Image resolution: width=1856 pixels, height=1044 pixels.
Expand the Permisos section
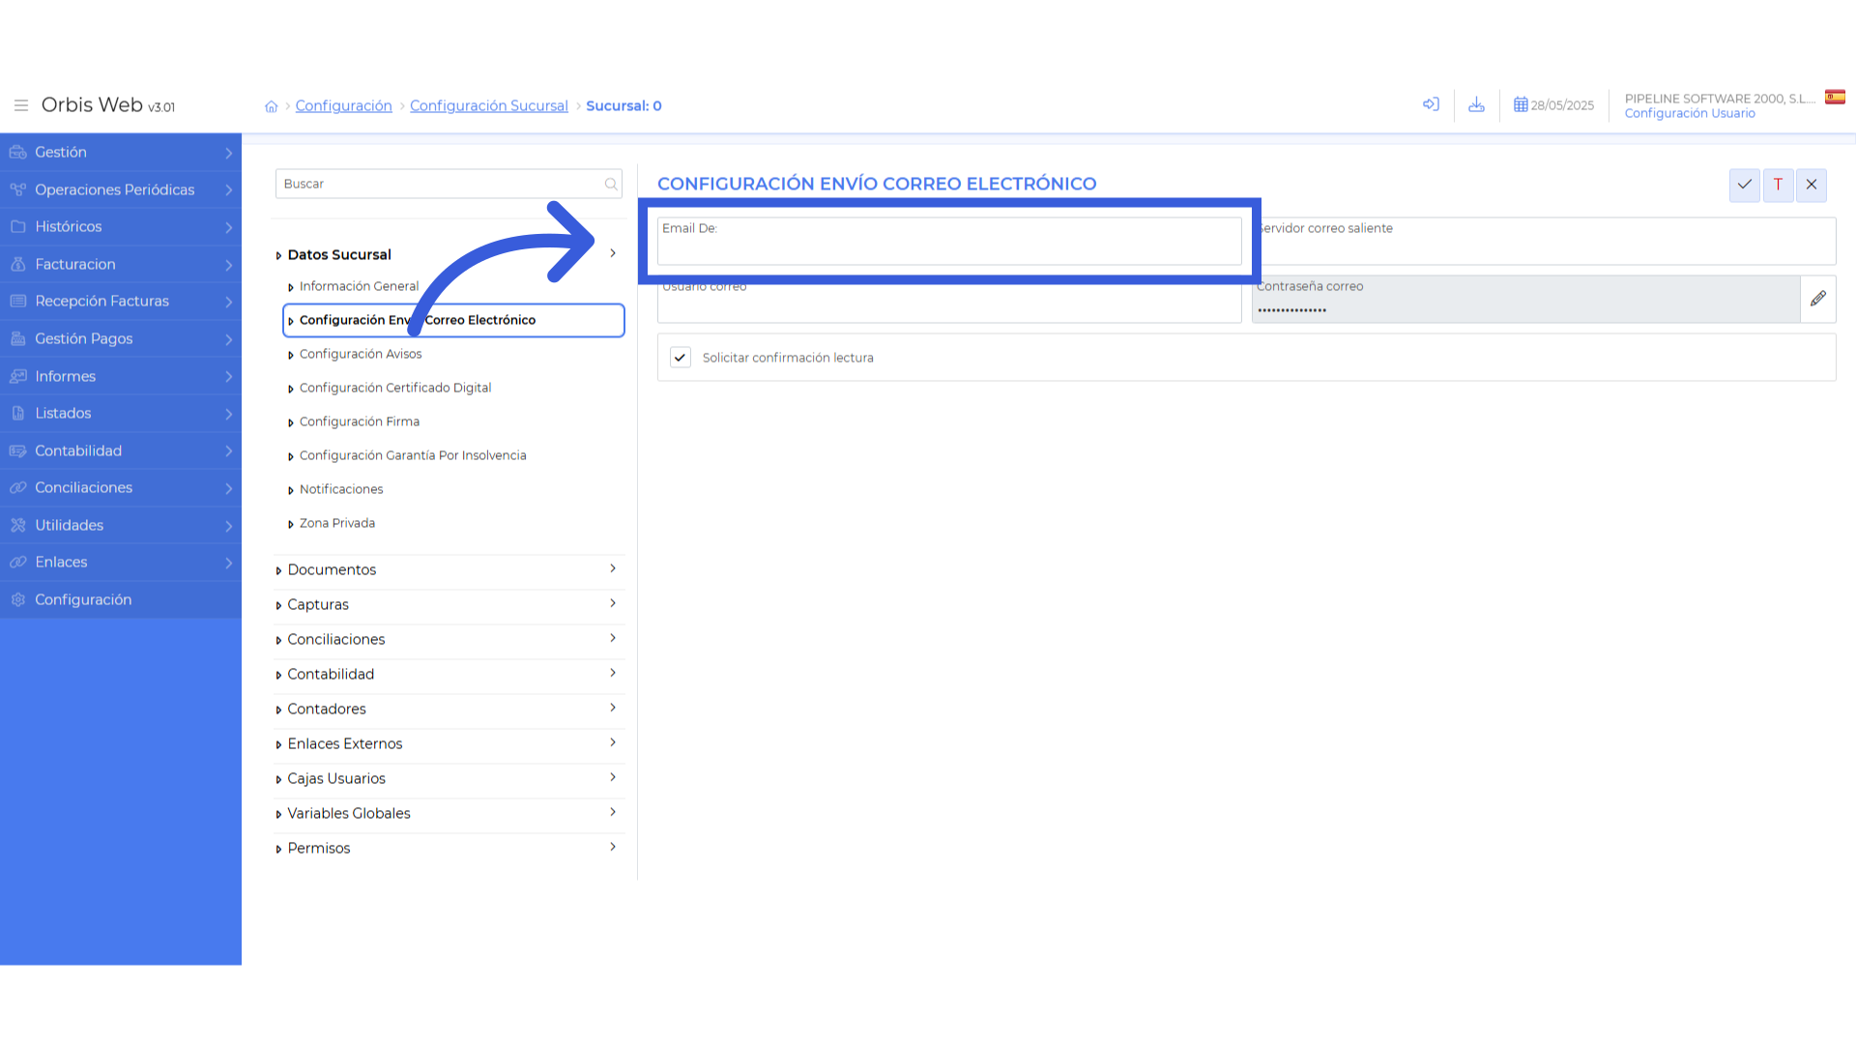pyautogui.click(x=449, y=848)
